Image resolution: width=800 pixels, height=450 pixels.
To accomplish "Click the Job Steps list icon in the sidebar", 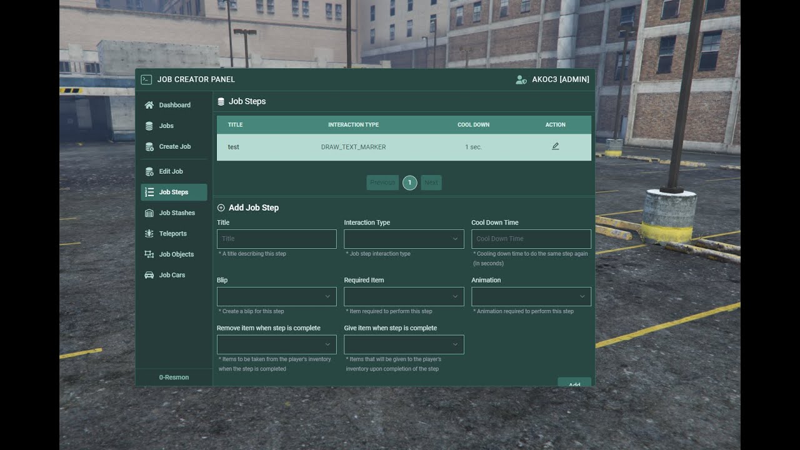I will tap(149, 192).
